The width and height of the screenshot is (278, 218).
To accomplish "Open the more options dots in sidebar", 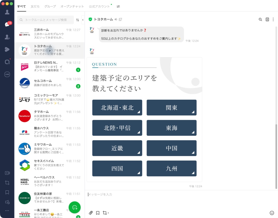I will point(7,211).
